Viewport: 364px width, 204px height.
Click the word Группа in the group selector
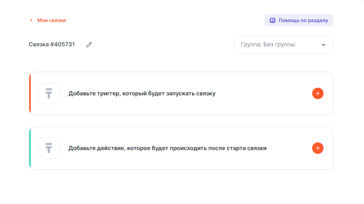click(251, 44)
